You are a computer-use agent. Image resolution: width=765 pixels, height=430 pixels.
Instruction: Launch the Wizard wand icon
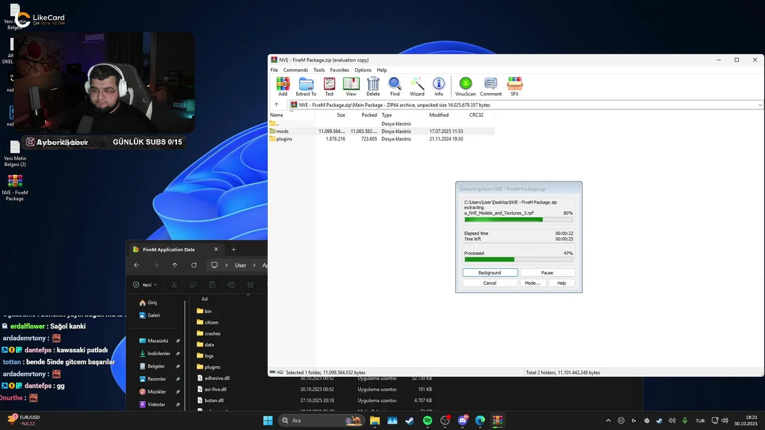click(x=417, y=87)
